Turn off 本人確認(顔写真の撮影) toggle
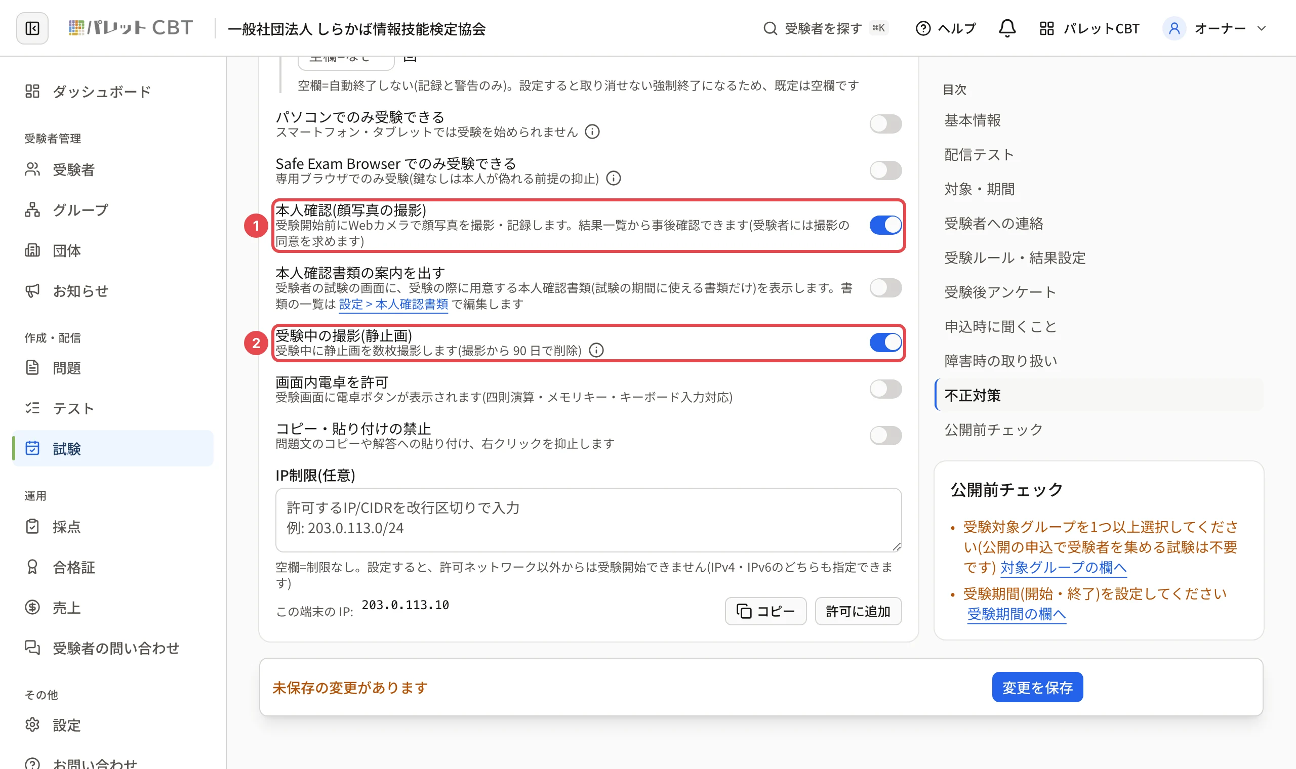 point(885,225)
